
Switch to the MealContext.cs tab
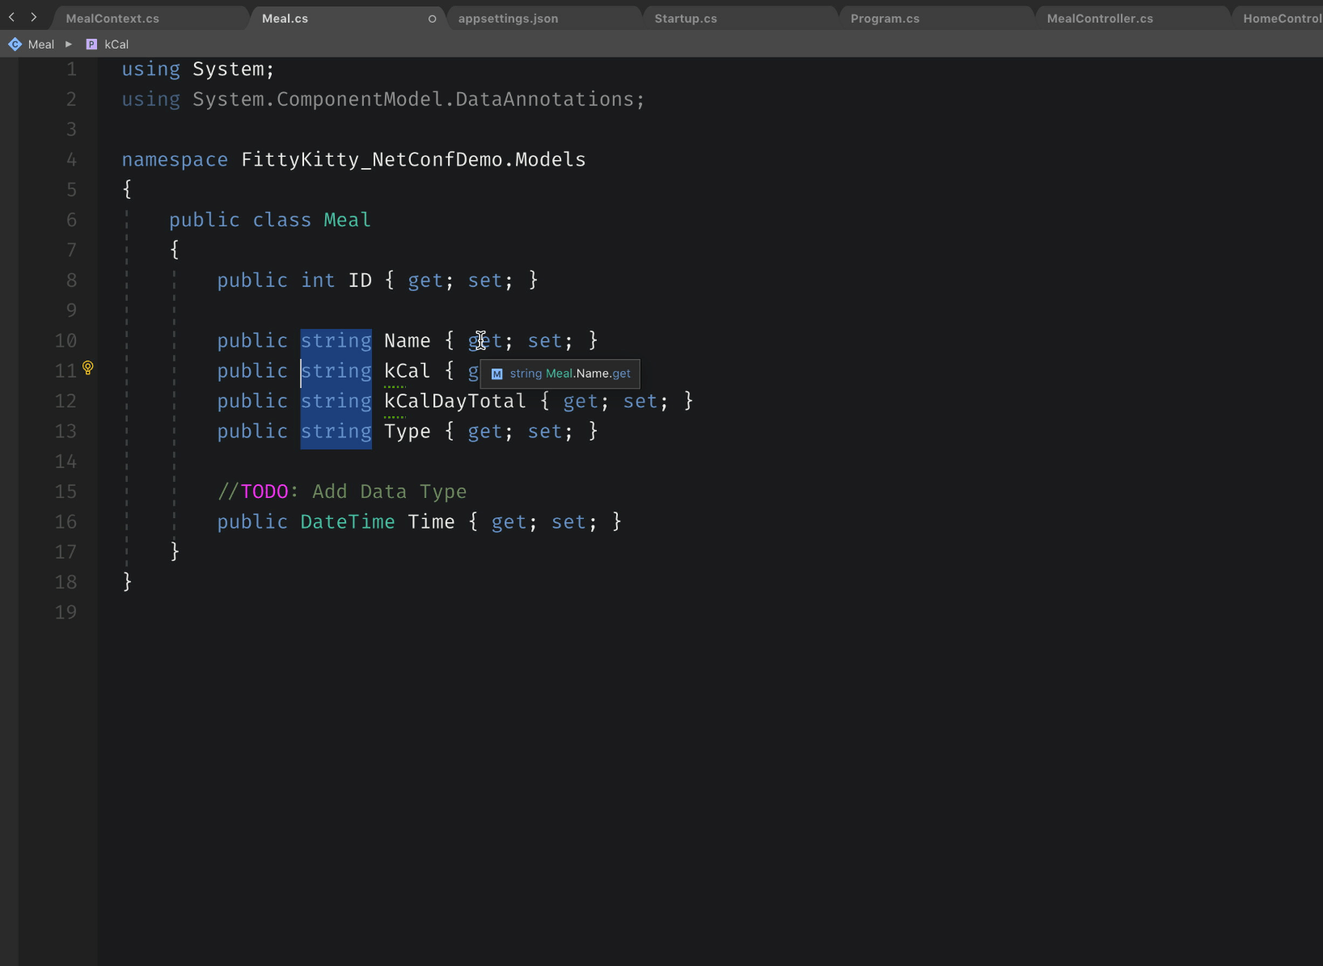[x=112, y=19]
